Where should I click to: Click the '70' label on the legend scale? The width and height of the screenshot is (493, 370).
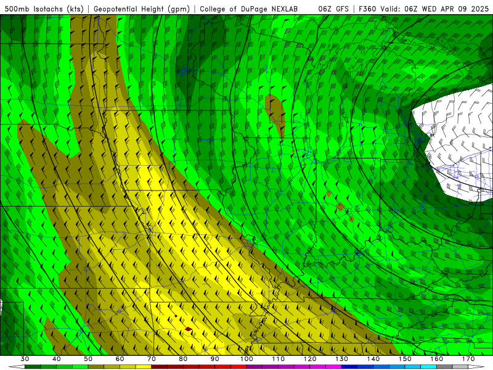[152, 359]
